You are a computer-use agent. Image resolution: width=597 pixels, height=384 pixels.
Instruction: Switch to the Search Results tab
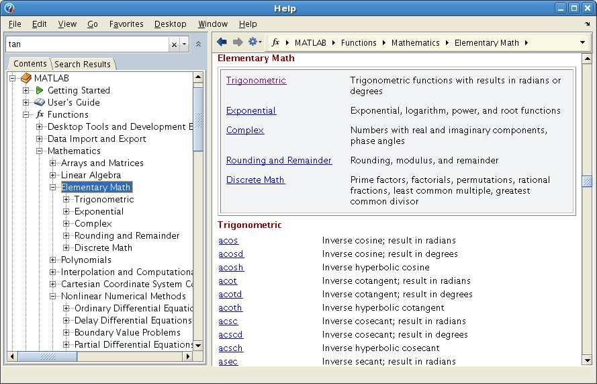(83, 64)
